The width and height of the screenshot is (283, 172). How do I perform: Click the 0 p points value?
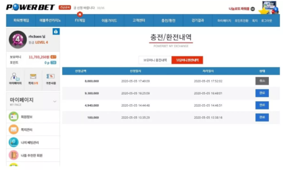[47, 63]
